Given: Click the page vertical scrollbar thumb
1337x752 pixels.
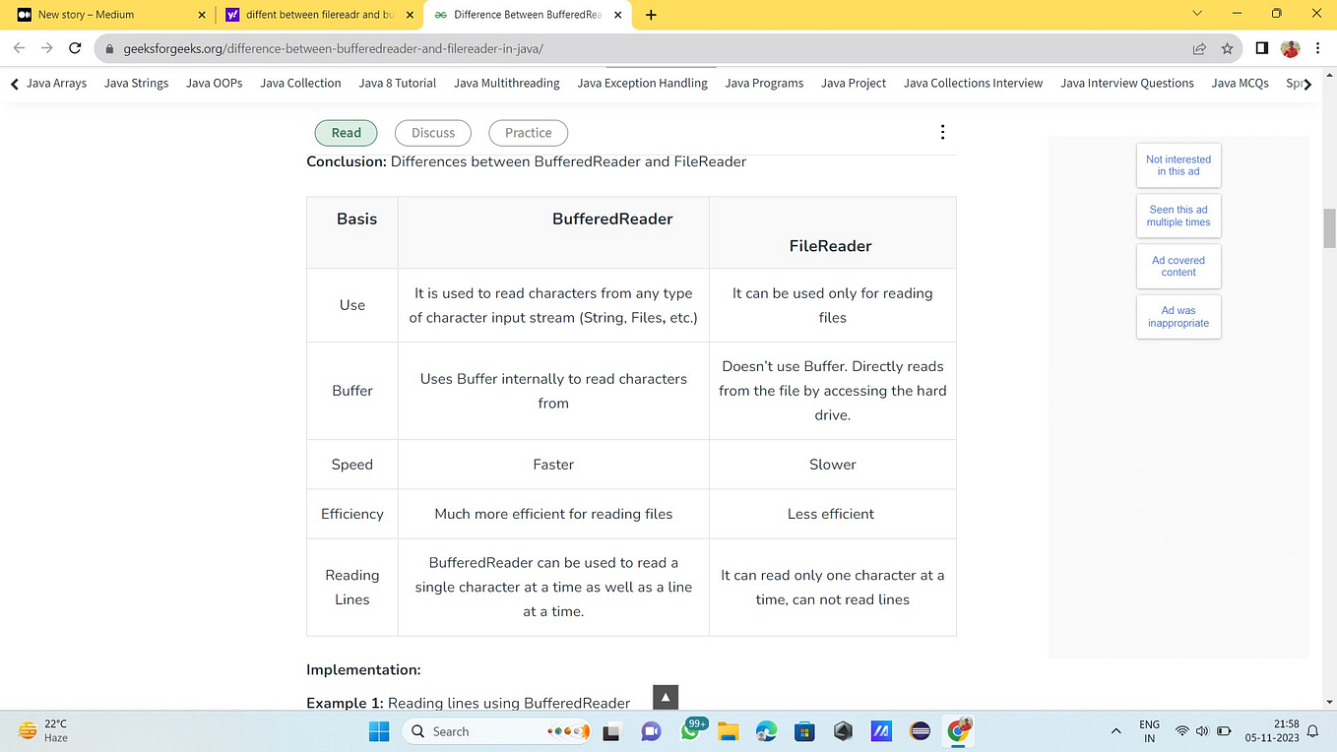Looking at the screenshot, I should point(1329,228).
